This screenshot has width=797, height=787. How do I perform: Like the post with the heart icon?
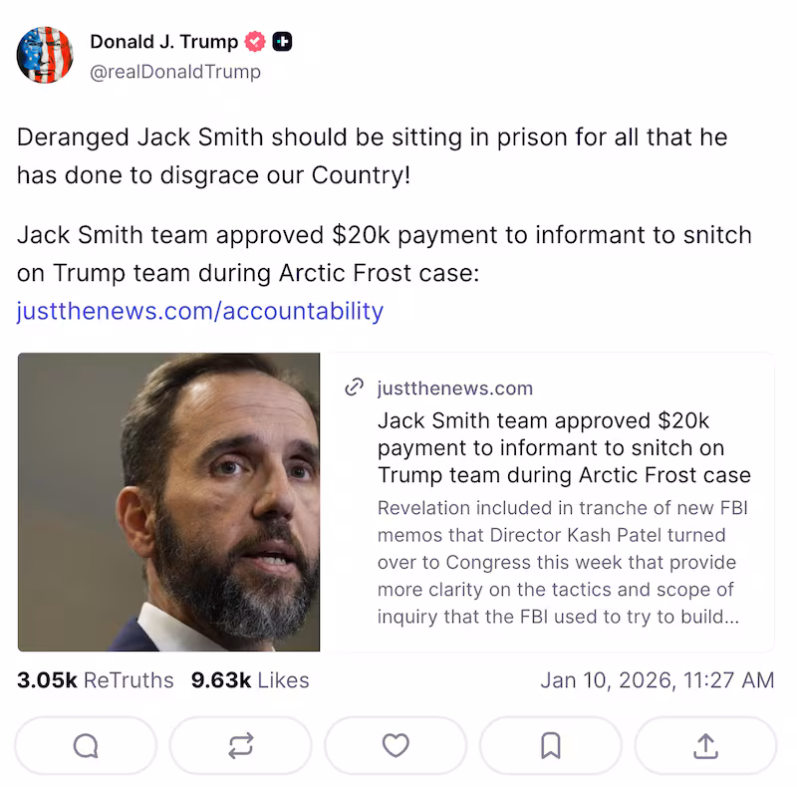pos(396,745)
